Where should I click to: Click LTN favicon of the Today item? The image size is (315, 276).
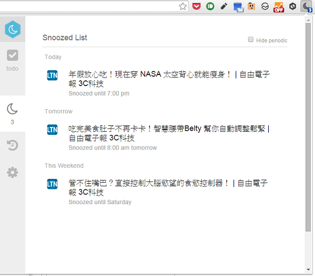tap(52, 75)
